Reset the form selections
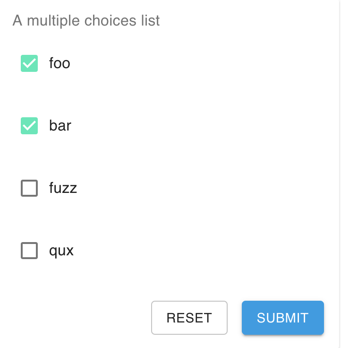The width and height of the screenshot is (341, 348). (x=189, y=318)
